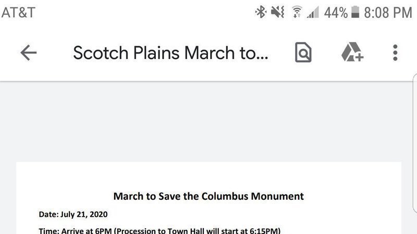Tap the AT&T carrier label
This screenshot has width=417, height=234.
pyautogui.click(x=19, y=12)
